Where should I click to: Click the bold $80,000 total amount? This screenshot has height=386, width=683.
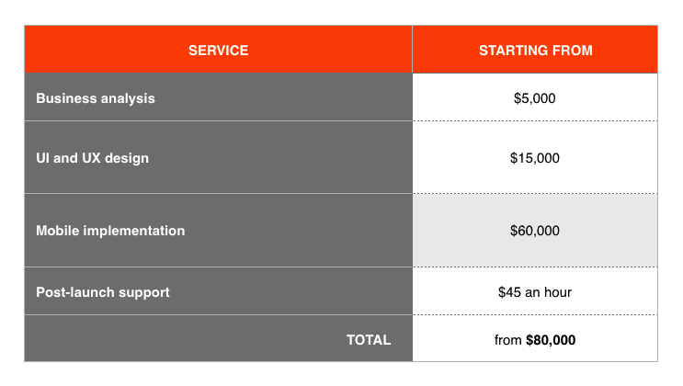(x=551, y=340)
